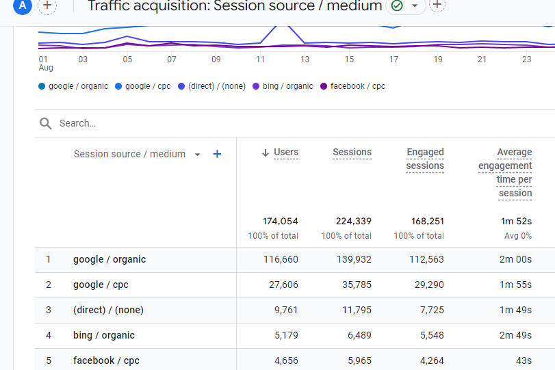Toggle google / organic legend dot
The width and height of the screenshot is (555, 370).
pyautogui.click(x=42, y=86)
